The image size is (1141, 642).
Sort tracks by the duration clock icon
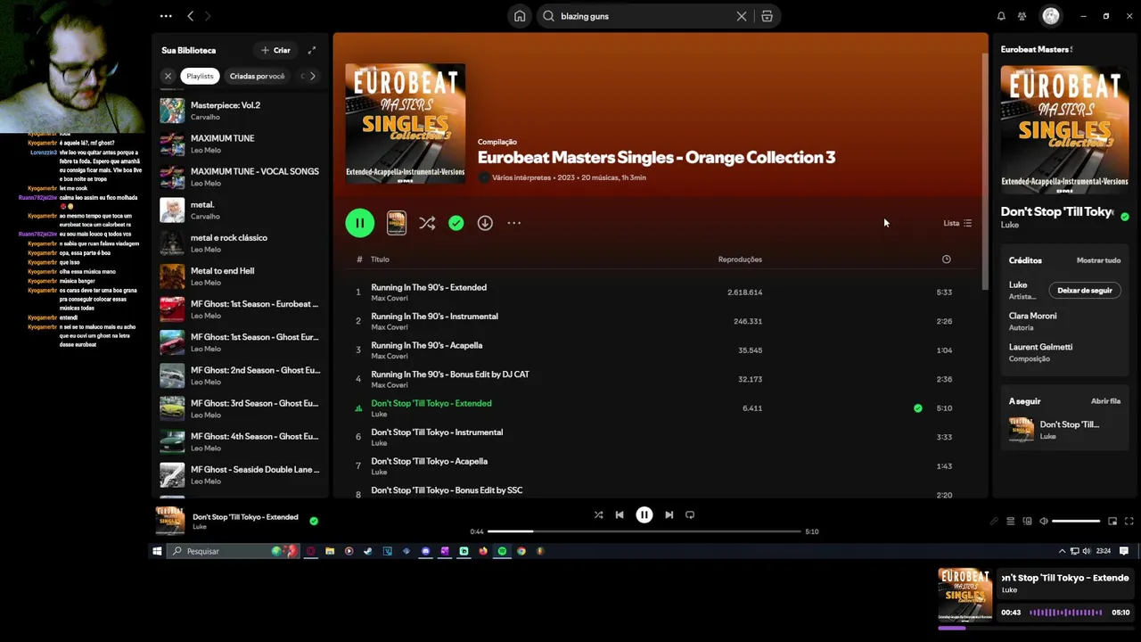[946, 259]
